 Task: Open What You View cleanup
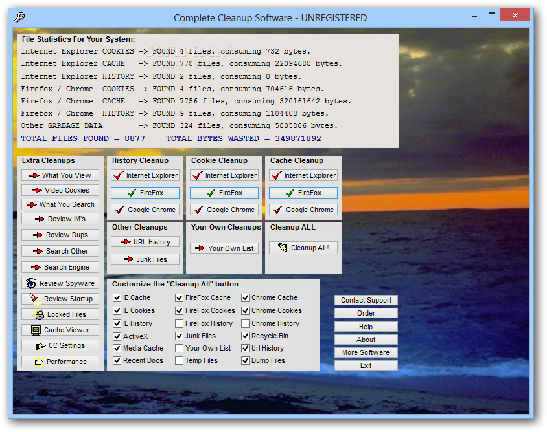pyautogui.click(x=60, y=175)
